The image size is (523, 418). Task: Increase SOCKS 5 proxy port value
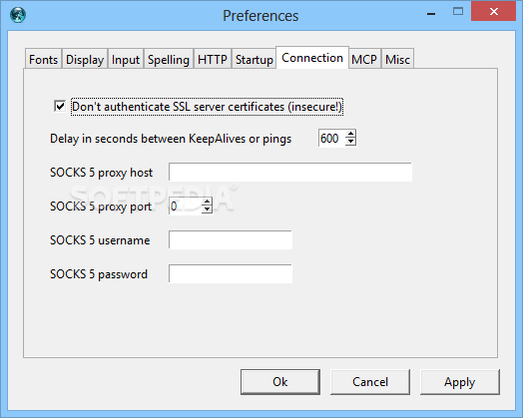click(x=208, y=202)
